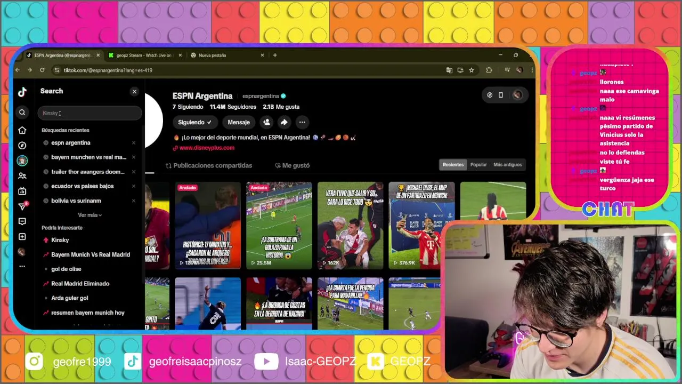The width and height of the screenshot is (682, 384).
Task: Close the 'ESPN Argentina' browser tab
Action: coord(98,55)
